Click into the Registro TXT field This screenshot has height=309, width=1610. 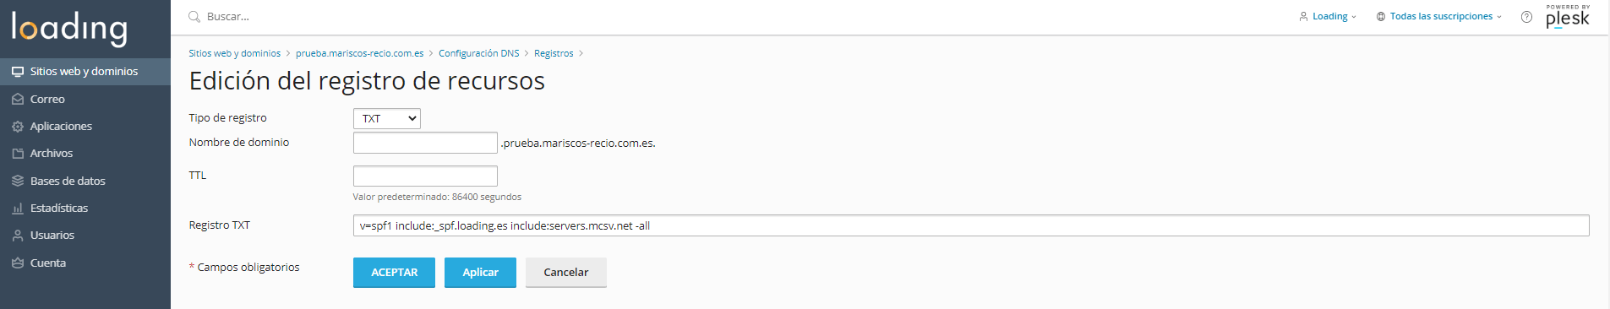coord(971,225)
